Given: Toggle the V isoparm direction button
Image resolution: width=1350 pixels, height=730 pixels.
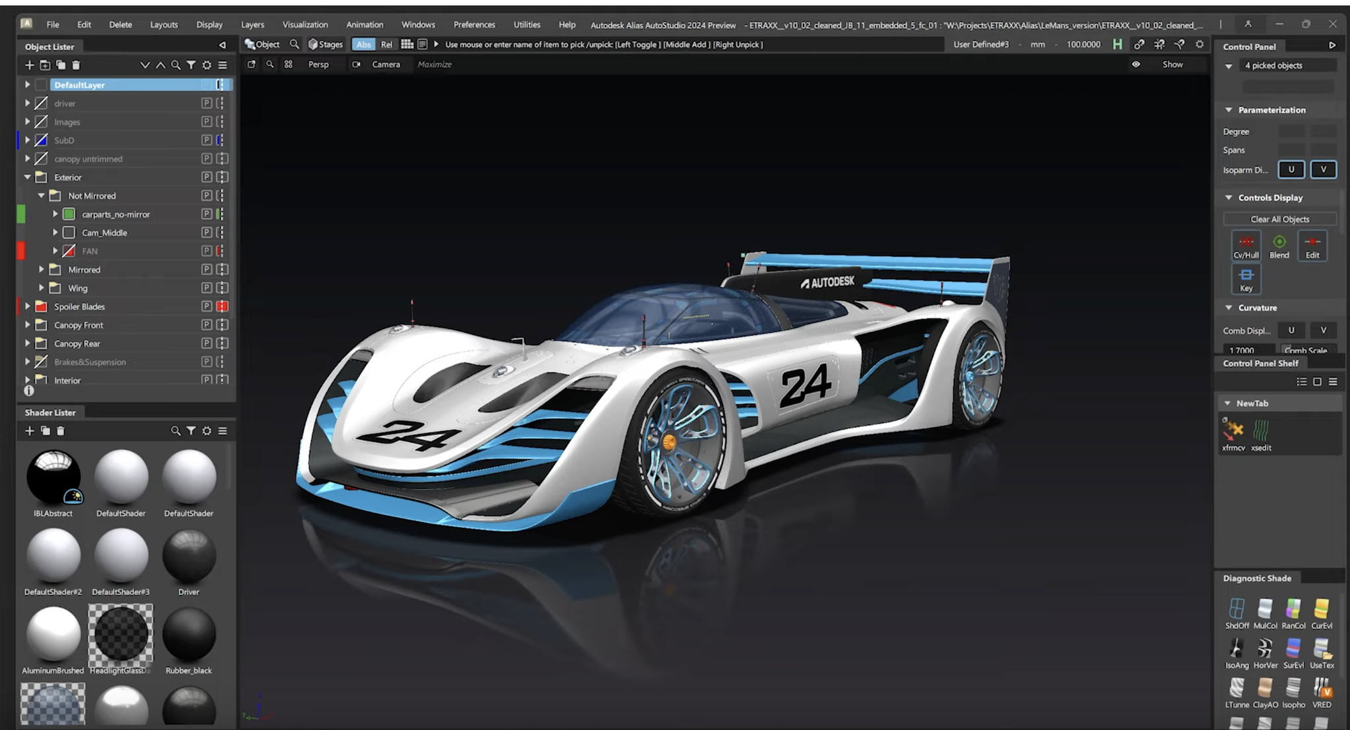Looking at the screenshot, I should coord(1323,169).
